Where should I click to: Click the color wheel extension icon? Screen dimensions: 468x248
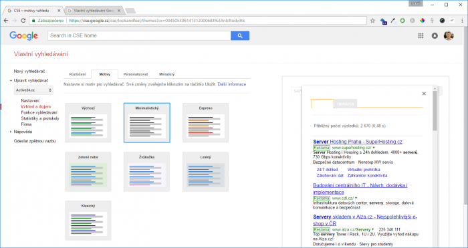click(x=422, y=21)
